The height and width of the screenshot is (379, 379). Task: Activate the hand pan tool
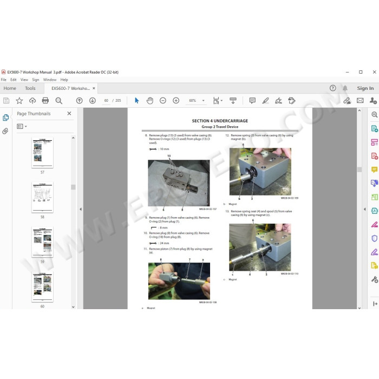pos(150,101)
